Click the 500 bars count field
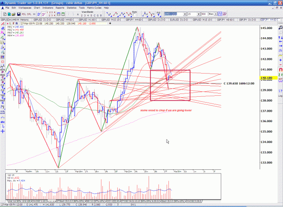This screenshot has height=207, width=283. [204, 14]
